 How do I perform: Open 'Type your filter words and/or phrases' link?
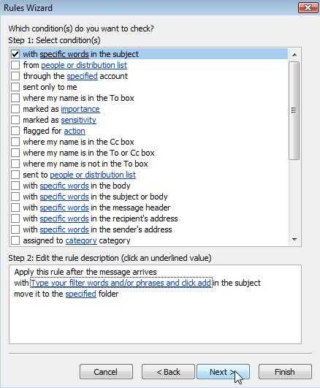pyautogui.click(x=121, y=283)
